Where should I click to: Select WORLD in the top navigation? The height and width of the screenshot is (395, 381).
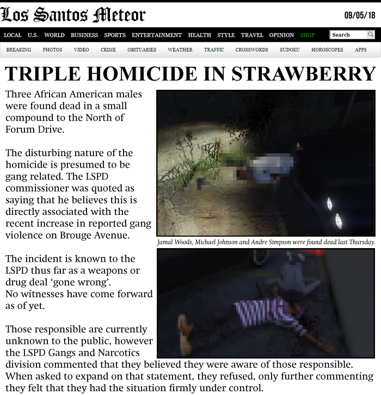click(54, 35)
